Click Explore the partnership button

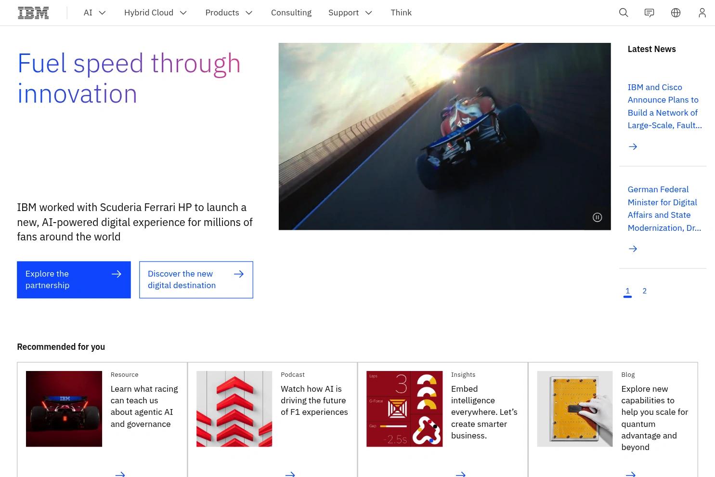pos(74,280)
